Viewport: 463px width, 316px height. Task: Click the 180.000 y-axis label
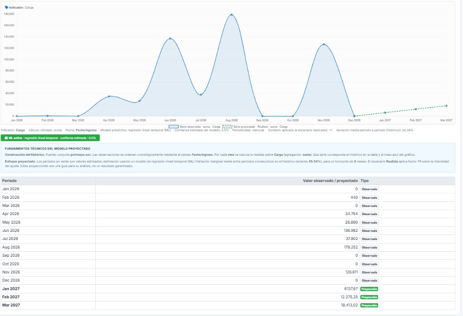click(9, 14)
